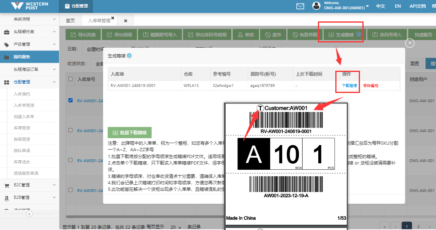Open the help icon on 生成箱唛 button
Screen dimensions: 436x230
point(359,35)
